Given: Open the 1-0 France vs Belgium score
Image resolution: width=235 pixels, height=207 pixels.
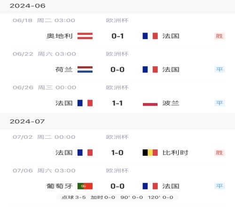Looking at the screenshot, I should (117, 152).
